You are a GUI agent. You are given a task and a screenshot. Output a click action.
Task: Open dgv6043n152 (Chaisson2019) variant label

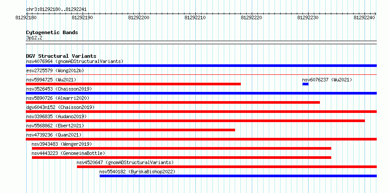pos(60,107)
